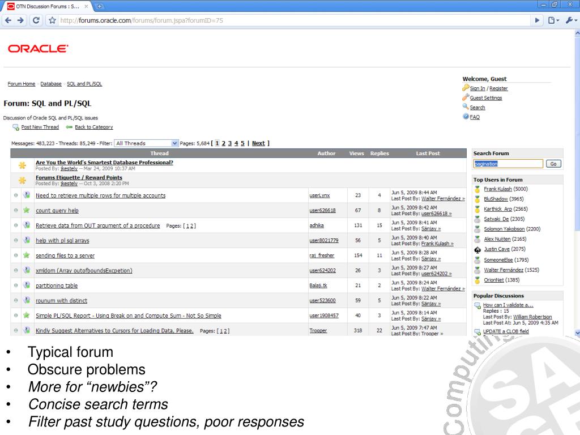Open the All Threads filter dropdown
This screenshot has width=580, height=435.
(x=146, y=143)
